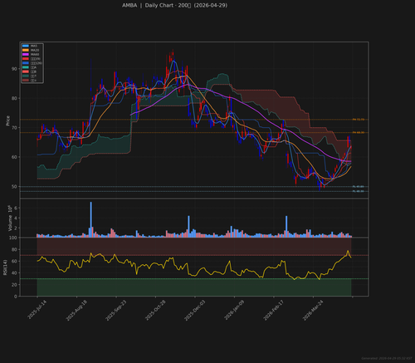Click the AMBA Daily Chart title
Image resolution: width=415 pixels, height=363 pixels.
point(174,5)
